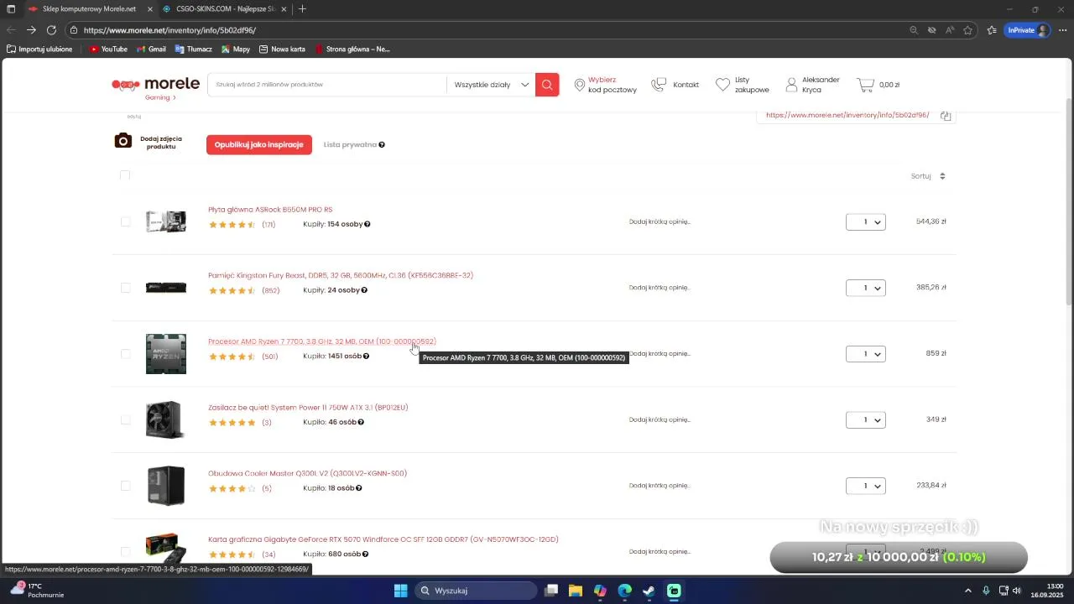1074x604 pixels.
Task: Open postal code location pin icon
Action: (579, 85)
